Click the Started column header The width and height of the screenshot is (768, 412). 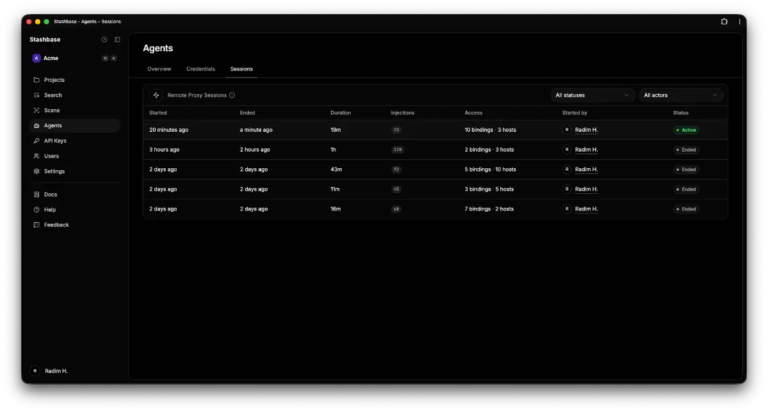pyautogui.click(x=158, y=113)
